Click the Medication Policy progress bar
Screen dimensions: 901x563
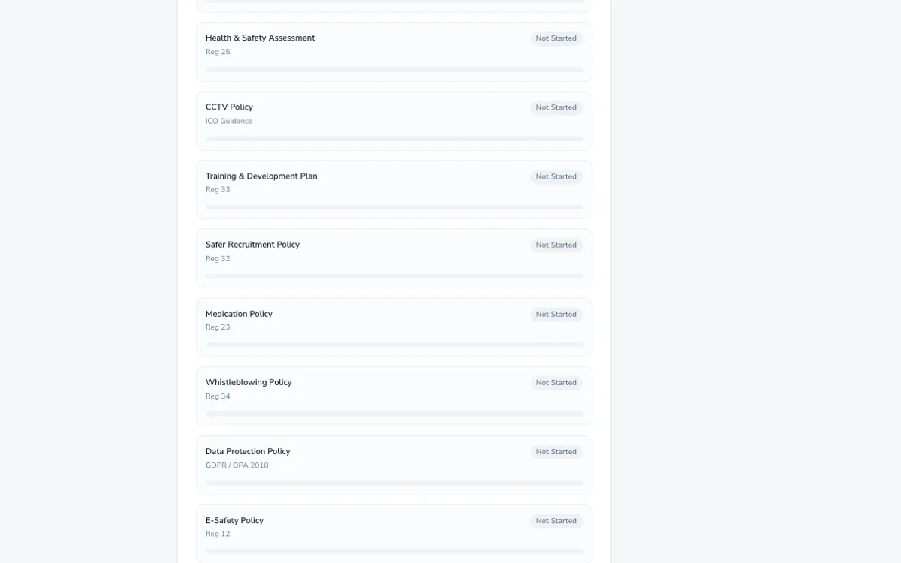pyautogui.click(x=394, y=345)
